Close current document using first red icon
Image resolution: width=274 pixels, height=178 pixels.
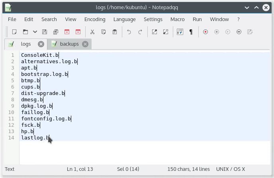coord(67,32)
